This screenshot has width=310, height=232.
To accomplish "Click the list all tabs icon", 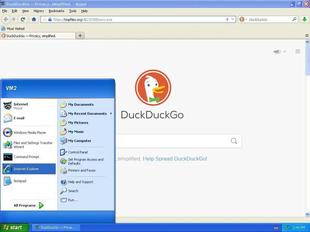I will pos(307,36).
